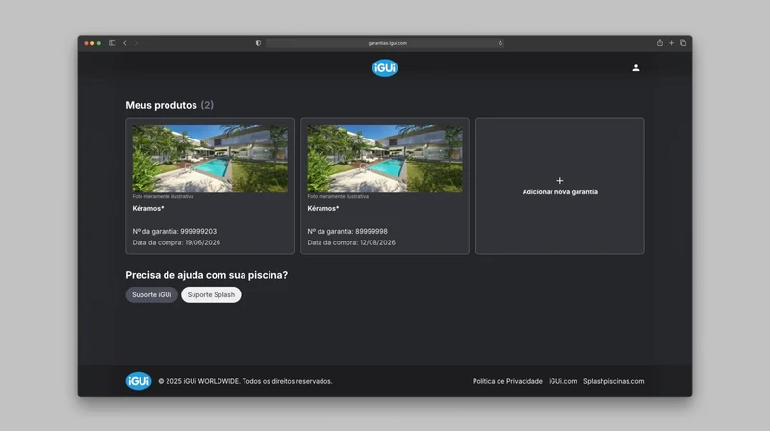Image resolution: width=770 pixels, height=431 pixels.
Task: Open pool photo of warranty 89999998
Action: click(x=385, y=159)
